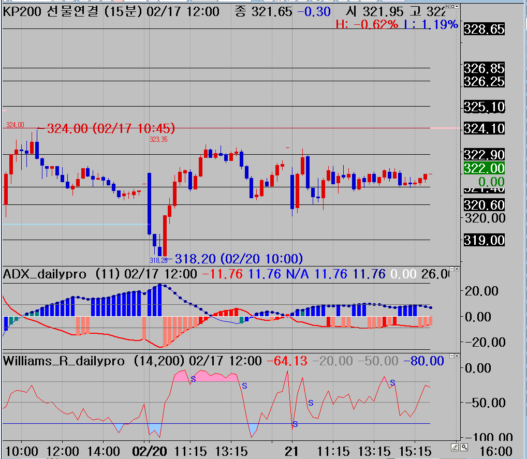Click the 14:00 label on time axis
This screenshot has height=459, width=527.
tap(103, 451)
